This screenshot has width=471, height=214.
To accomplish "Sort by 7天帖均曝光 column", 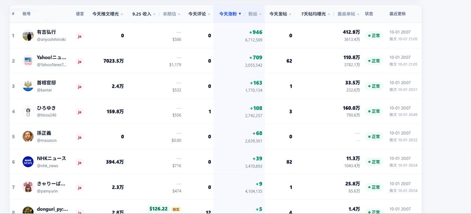I will coord(316,14).
